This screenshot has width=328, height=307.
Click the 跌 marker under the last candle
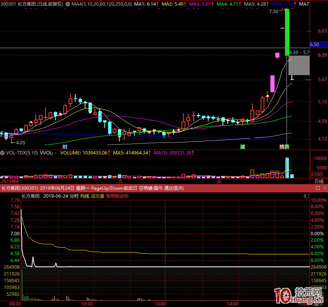287,147
